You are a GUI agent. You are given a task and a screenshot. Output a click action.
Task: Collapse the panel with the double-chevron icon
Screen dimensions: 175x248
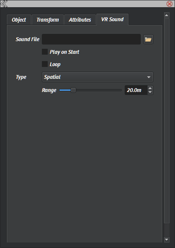[4, 4]
